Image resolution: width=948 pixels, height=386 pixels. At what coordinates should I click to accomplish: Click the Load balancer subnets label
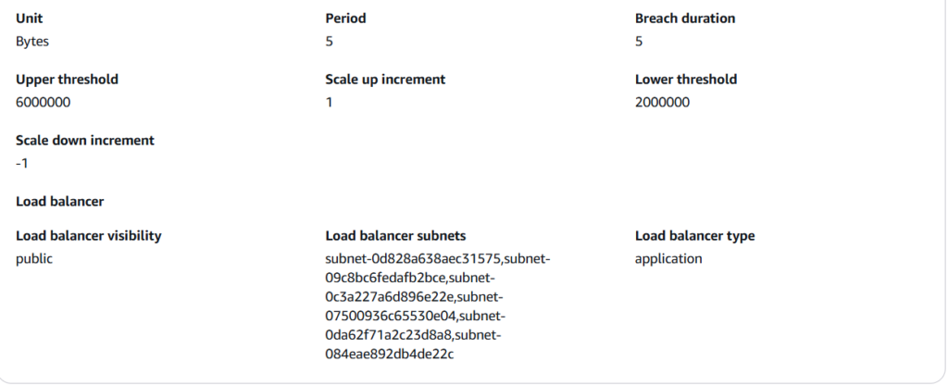point(395,236)
